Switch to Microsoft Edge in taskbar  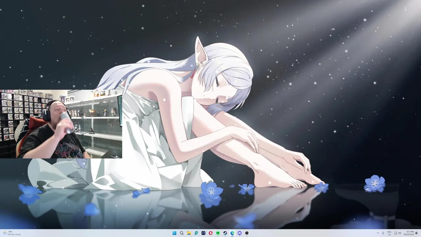(x=232, y=233)
